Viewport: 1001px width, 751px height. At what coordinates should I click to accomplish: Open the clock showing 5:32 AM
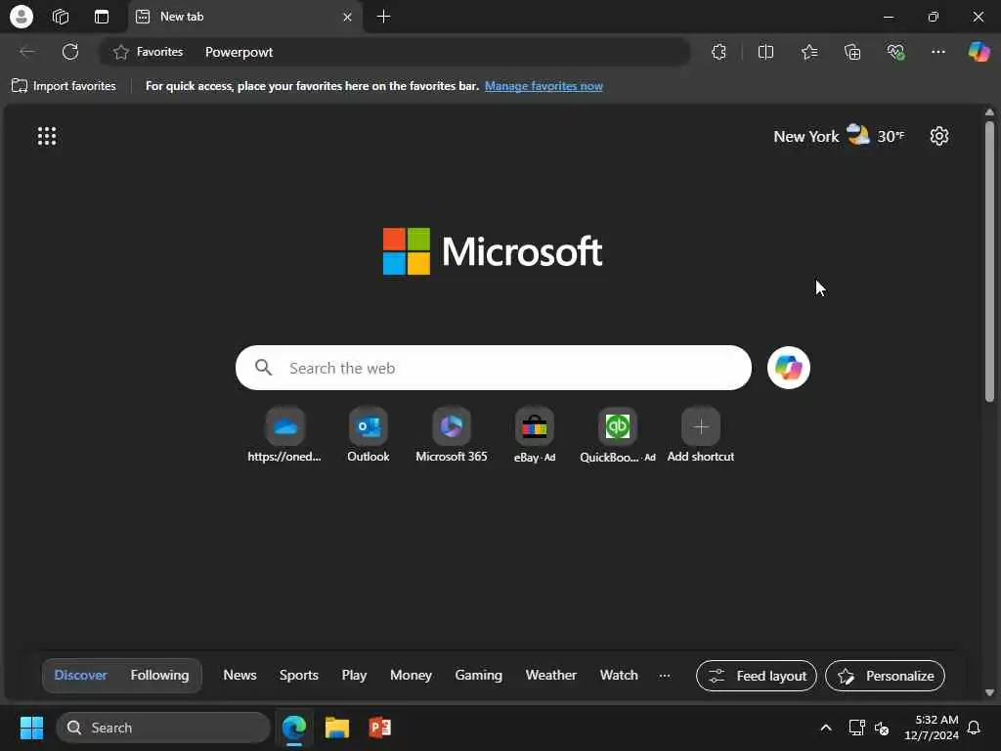click(x=932, y=728)
